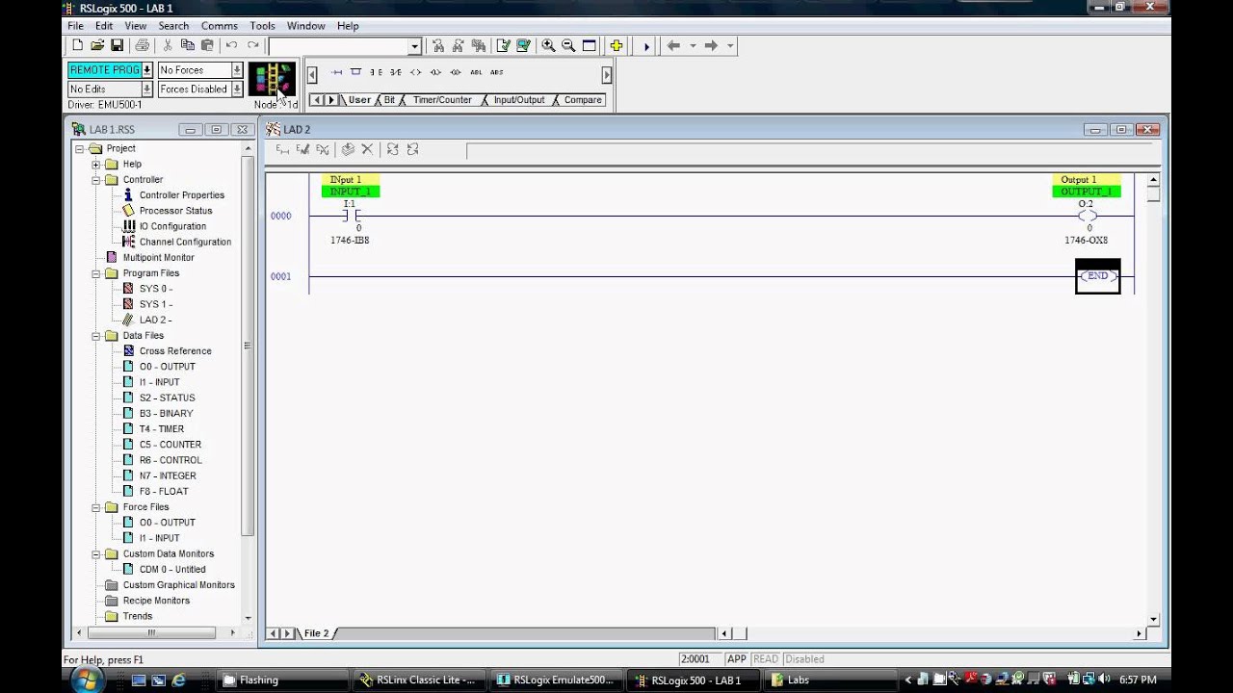Click the Undo arrow icon
This screenshot has width=1233, height=693.
[x=231, y=45]
